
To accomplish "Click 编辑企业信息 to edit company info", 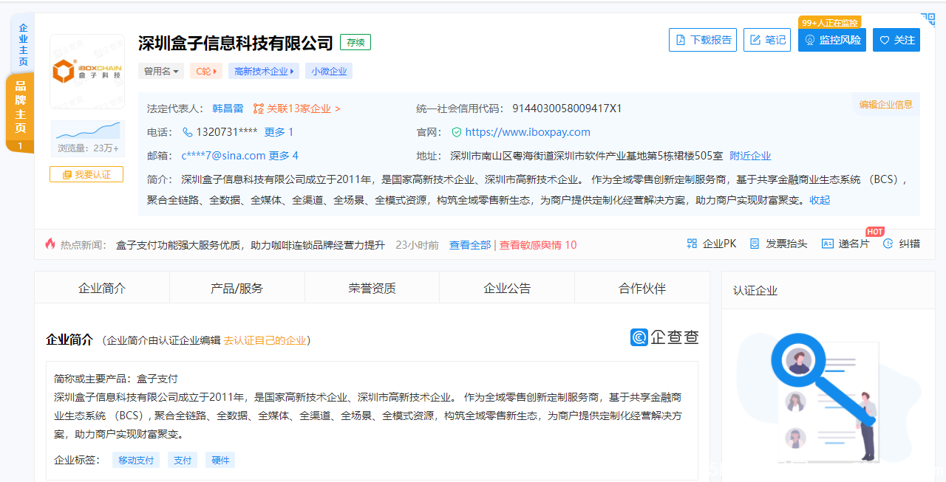I will point(885,105).
